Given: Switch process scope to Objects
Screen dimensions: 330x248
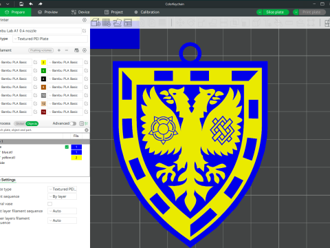Looking at the screenshot, I should coord(32,123).
